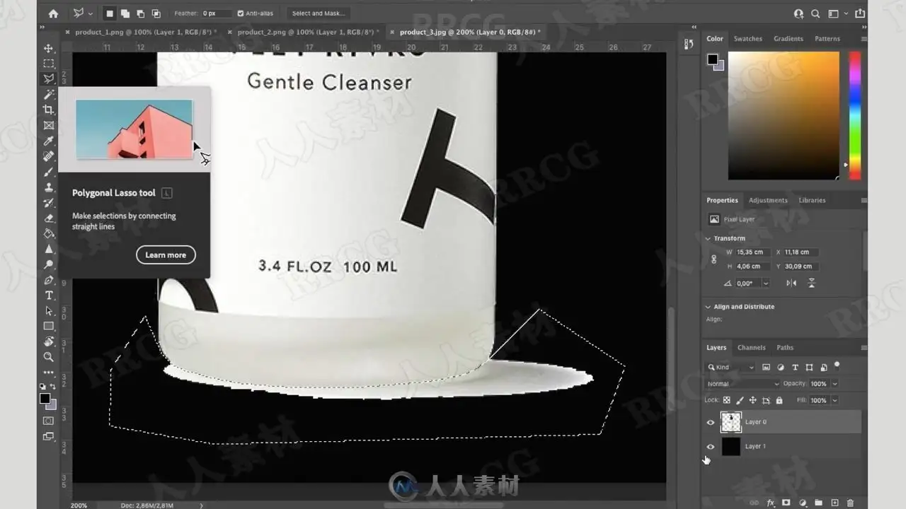Select the Paint Bucket tool

[x=49, y=233]
